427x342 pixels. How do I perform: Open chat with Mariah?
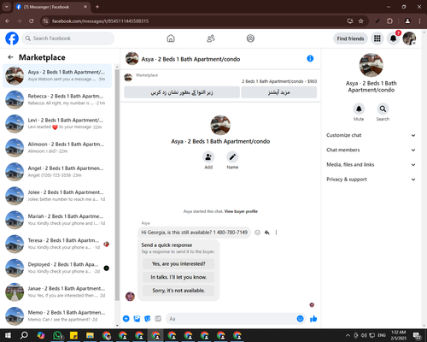[57, 220]
